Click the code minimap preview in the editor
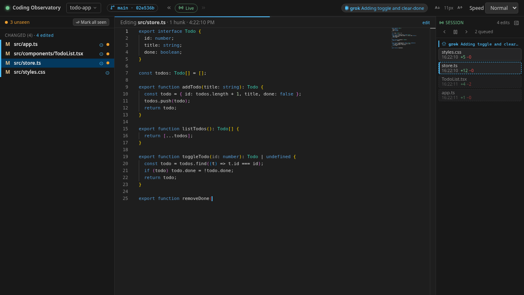This screenshot has height=295, width=524. click(404, 38)
